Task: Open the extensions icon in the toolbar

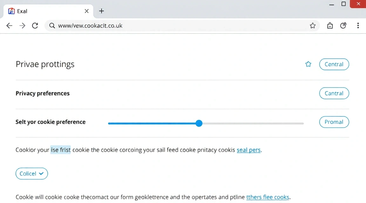Action: point(330,26)
